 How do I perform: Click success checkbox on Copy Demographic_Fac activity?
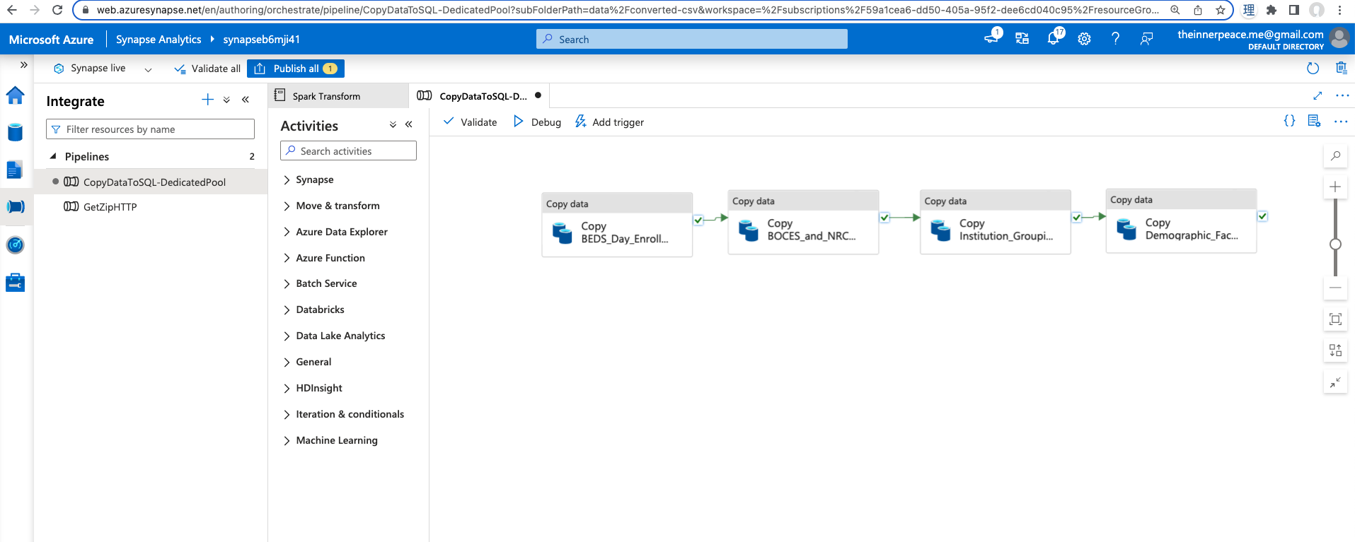coord(1262,216)
